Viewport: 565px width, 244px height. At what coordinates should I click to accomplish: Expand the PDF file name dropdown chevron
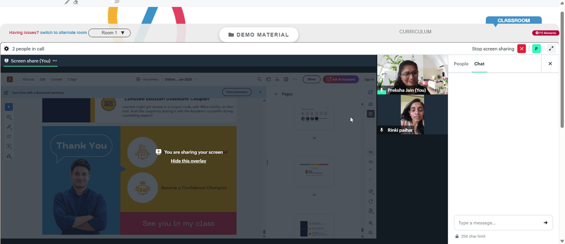(197, 79)
